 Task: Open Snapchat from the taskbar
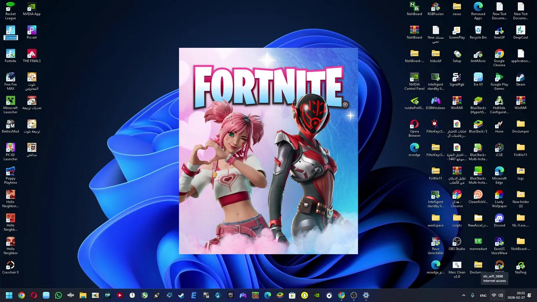[305, 295]
